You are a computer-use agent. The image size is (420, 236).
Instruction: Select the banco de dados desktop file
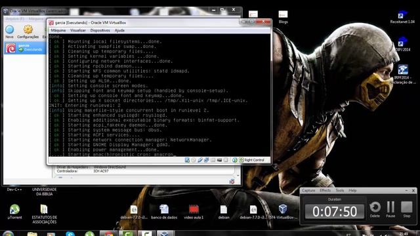[x=164, y=212]
